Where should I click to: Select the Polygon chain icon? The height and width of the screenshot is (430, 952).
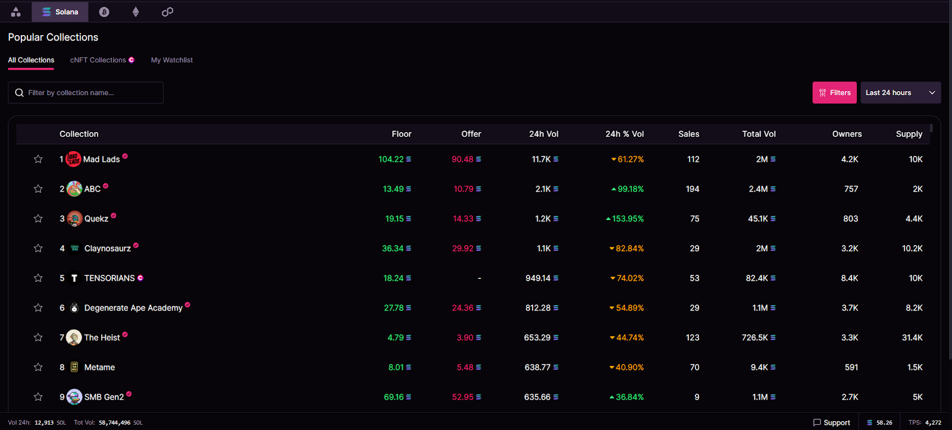pyautogui.click(x=168, y=12)
